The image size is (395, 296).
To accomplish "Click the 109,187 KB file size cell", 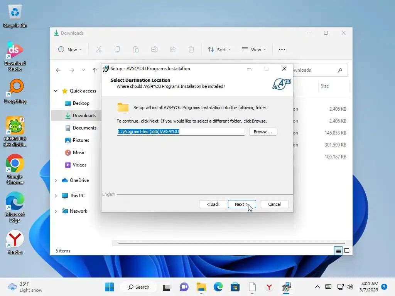I will pos(335,157).
